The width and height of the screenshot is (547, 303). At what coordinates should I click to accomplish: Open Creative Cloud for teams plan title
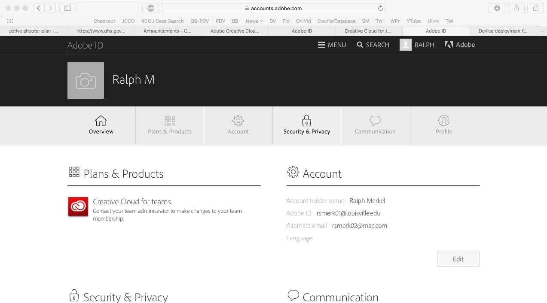tap(132, 202)
